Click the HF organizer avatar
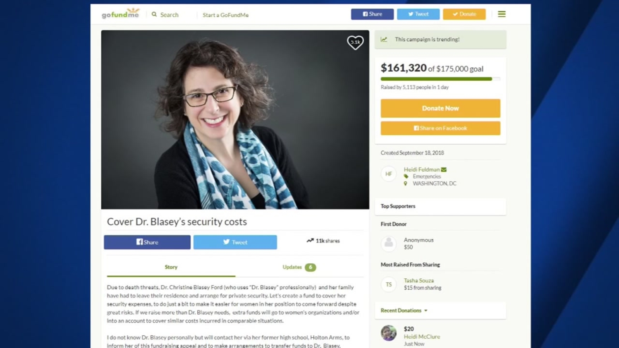619x348 pixels. coord(388,174)
